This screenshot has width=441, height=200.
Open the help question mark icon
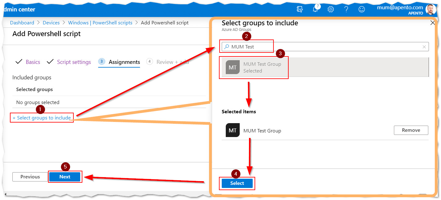pos(346,9)
